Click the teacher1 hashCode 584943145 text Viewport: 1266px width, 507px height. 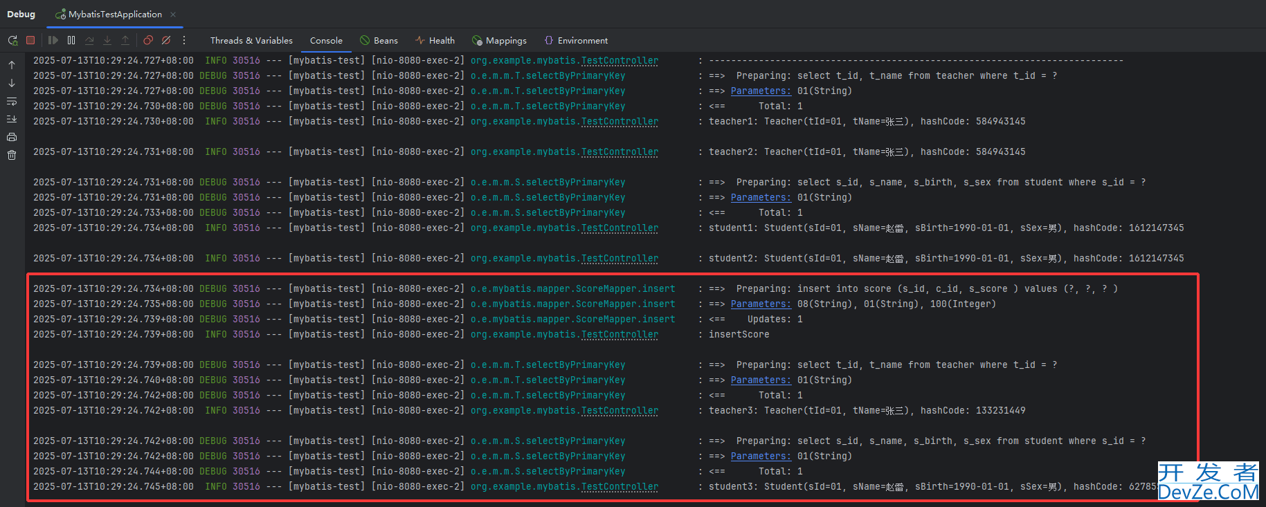pos(973,122)
